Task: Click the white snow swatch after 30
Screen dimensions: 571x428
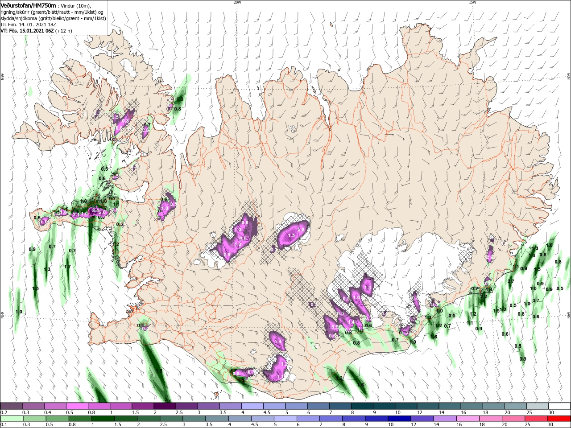Action: 560,406
